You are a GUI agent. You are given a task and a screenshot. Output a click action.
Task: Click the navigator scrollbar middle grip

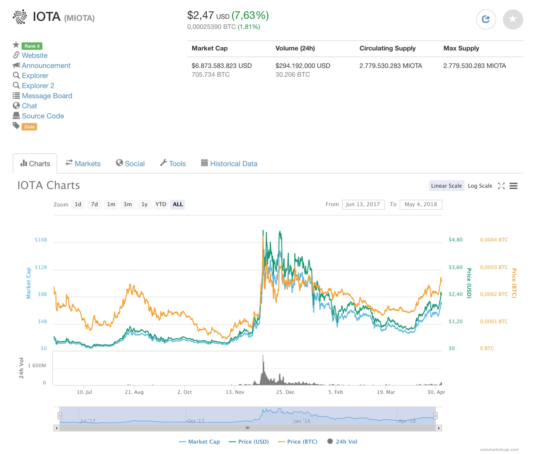pyautogui.click(x=247, y=428)
